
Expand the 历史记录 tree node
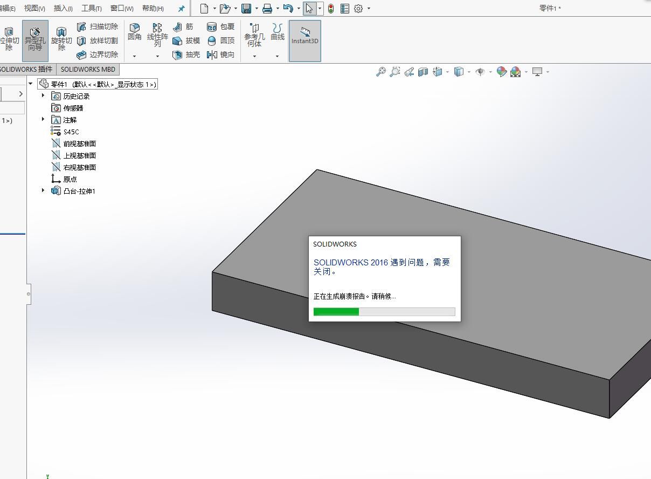point(43,95)
